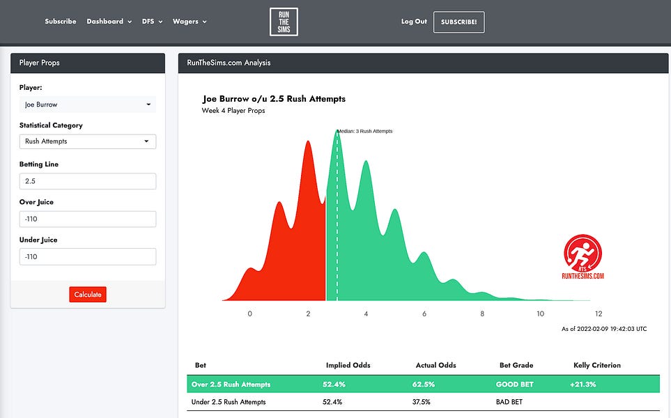Expand the Wagers menu

[190, 22]
